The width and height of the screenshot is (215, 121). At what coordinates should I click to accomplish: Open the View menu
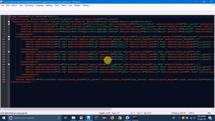21,5
